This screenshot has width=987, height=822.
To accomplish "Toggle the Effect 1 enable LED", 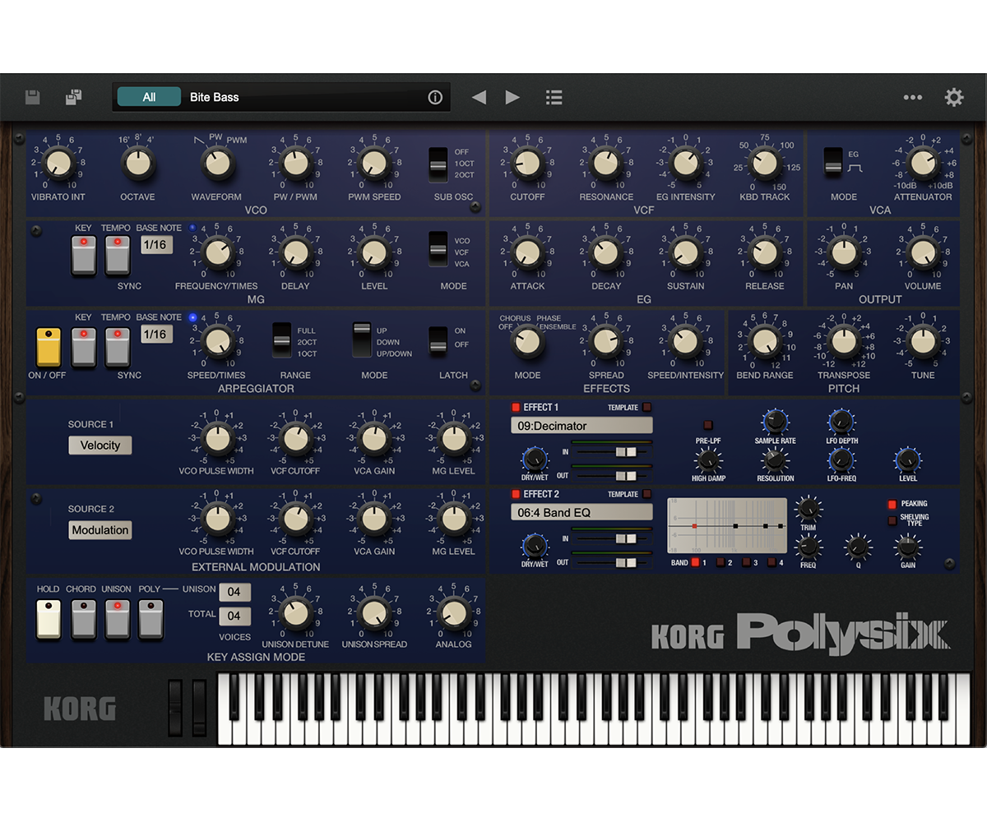I will (x=516, y=407).
